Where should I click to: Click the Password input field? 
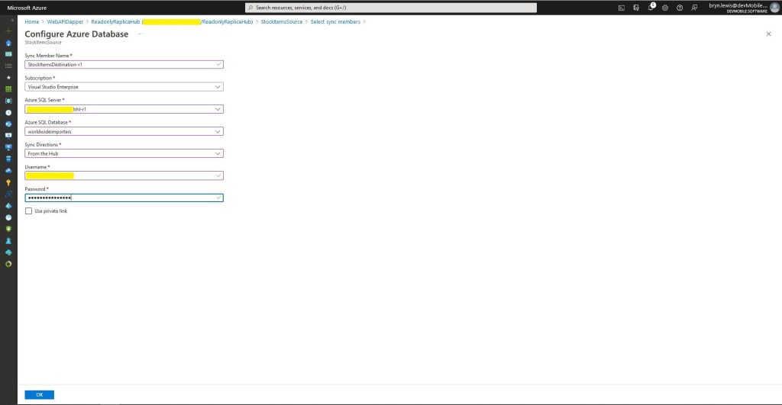click(124, 198)
